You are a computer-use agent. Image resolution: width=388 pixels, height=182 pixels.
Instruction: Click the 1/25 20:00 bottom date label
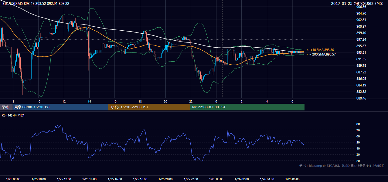click(x=165, y=179)
